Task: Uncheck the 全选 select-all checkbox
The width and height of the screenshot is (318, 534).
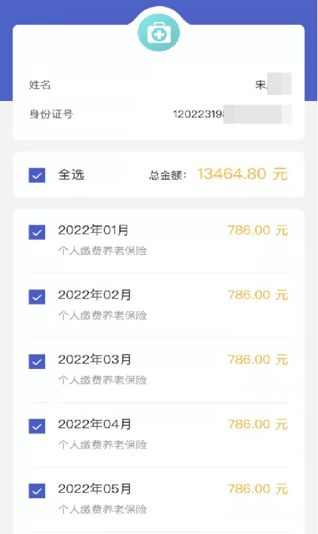Action: pos(37,175)
